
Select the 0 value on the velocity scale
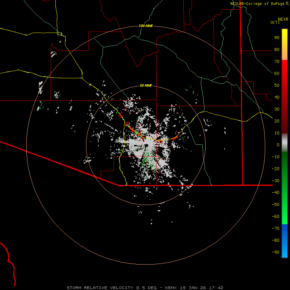point(278,145)
